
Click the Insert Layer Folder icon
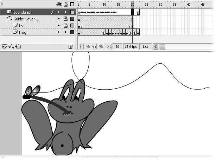click(x=18, y=46)
